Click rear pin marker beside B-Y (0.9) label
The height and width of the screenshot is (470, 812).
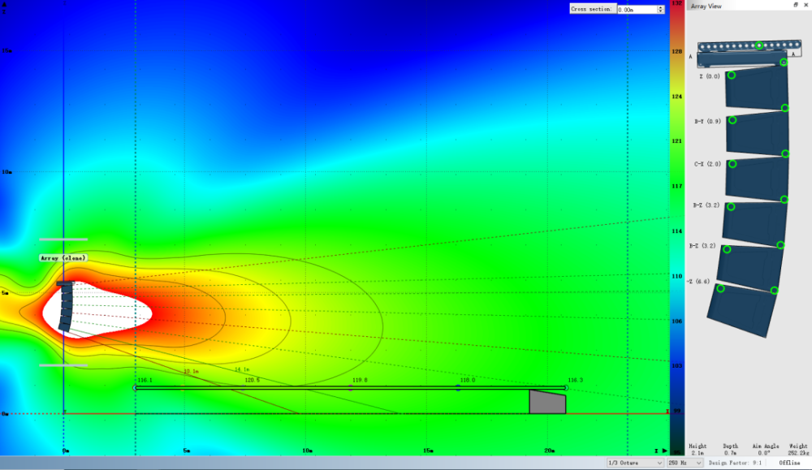click(x=732, y=120)
